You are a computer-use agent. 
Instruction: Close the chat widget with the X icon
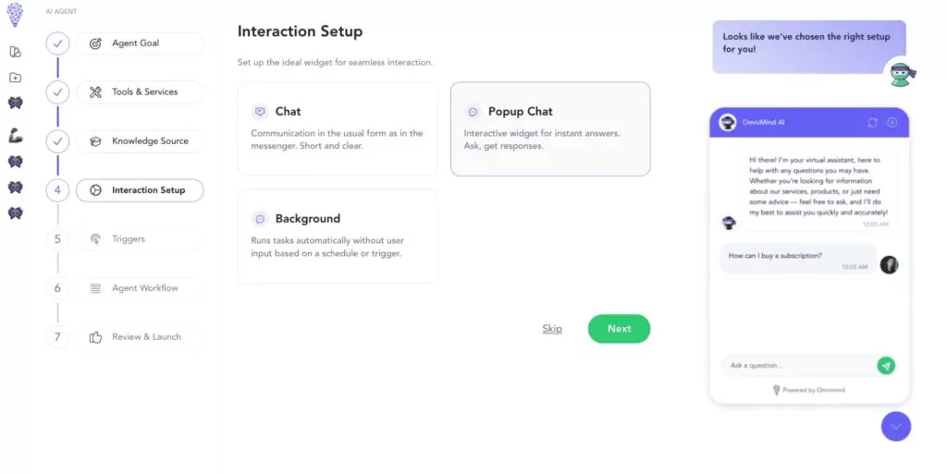[x=892, y=122]
